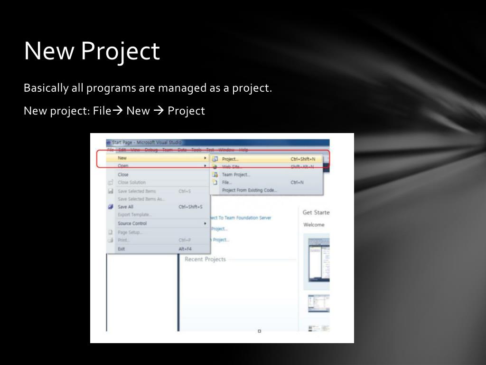Choose Export Template... entry

click(x=158, y=214)
